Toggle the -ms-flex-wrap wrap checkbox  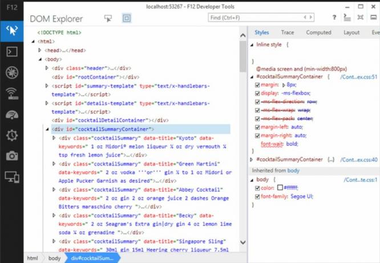pos(257,110)
